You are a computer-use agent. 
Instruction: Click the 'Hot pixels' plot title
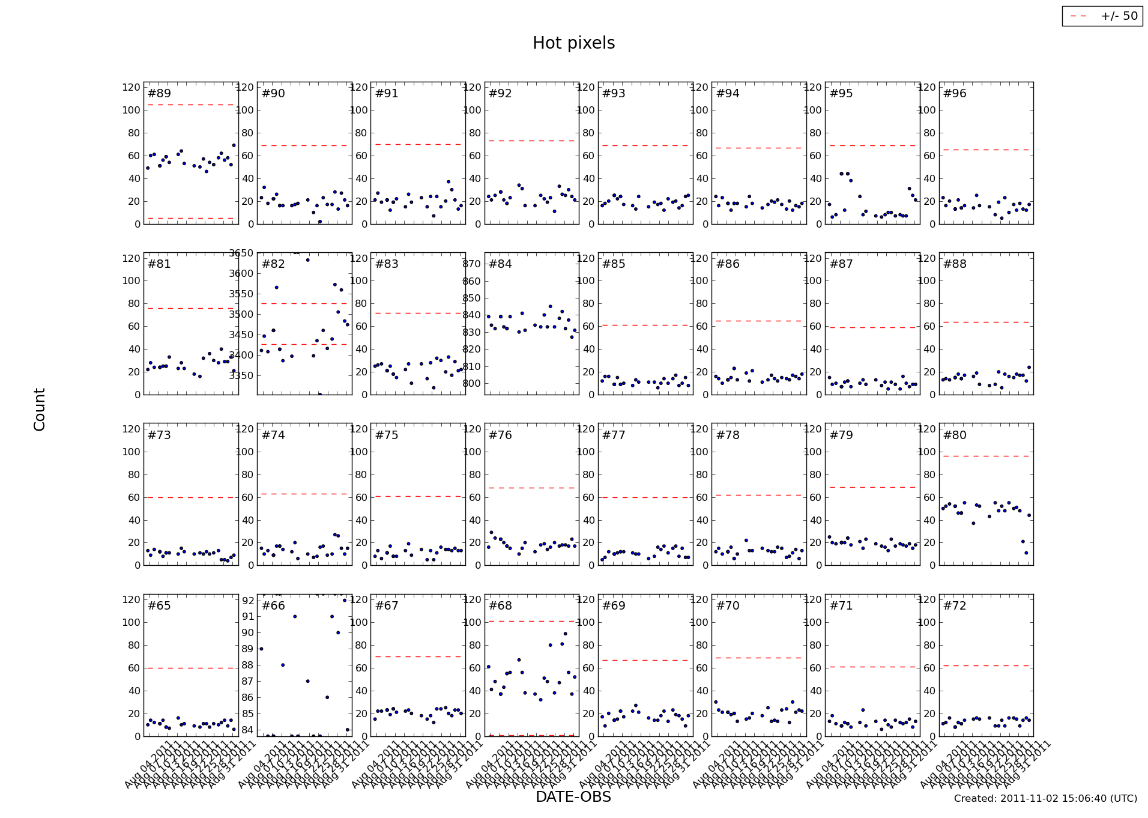pos(573,43)
